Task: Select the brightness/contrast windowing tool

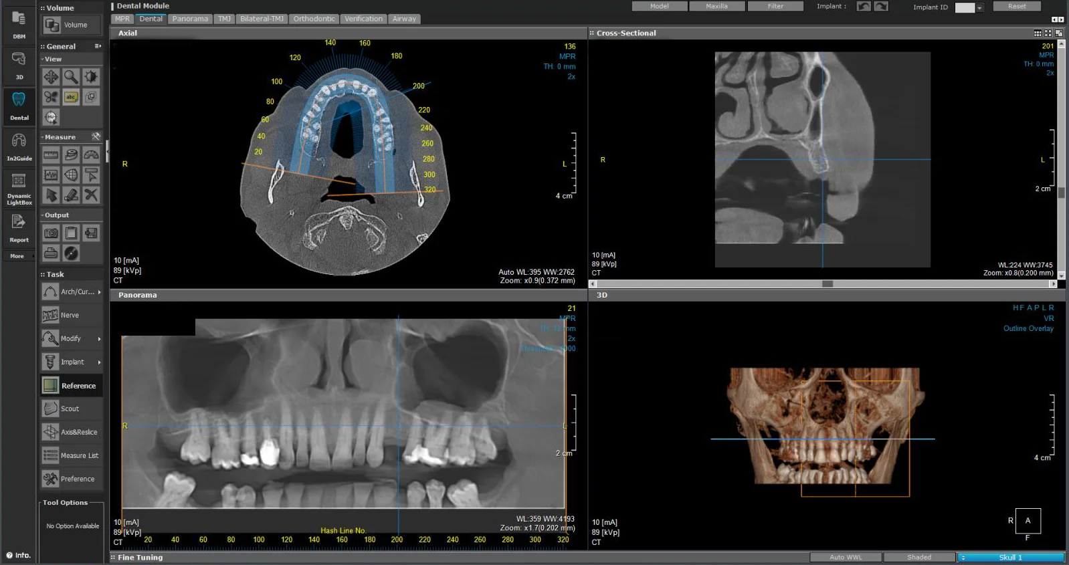Action: (91, 77)
